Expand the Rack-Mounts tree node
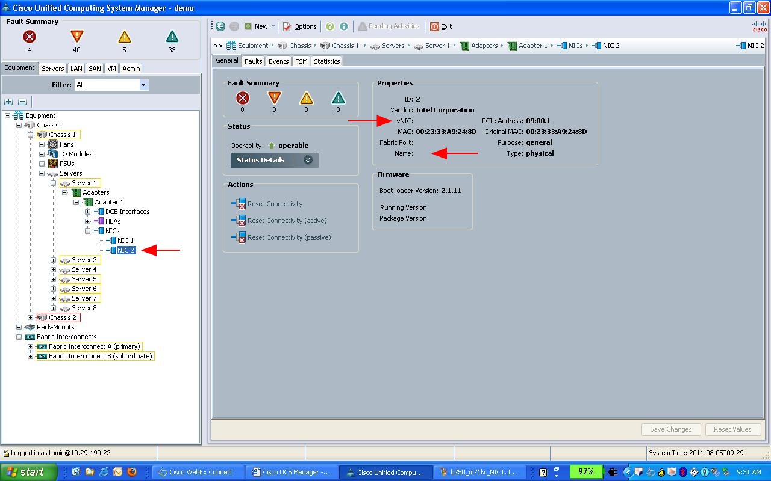 point(19,327)
